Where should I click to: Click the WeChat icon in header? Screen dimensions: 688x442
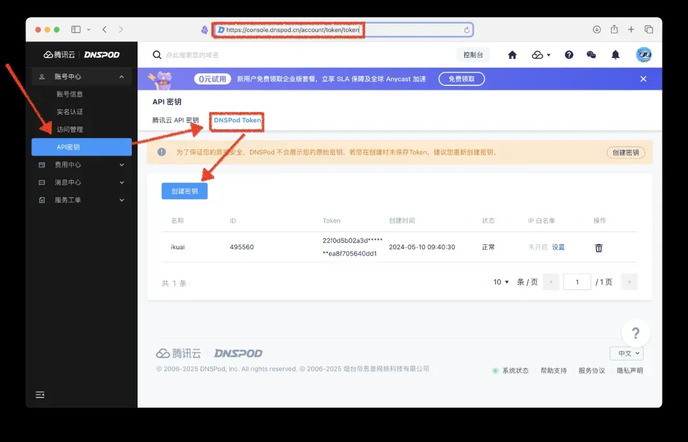click(x=591, y=55)
